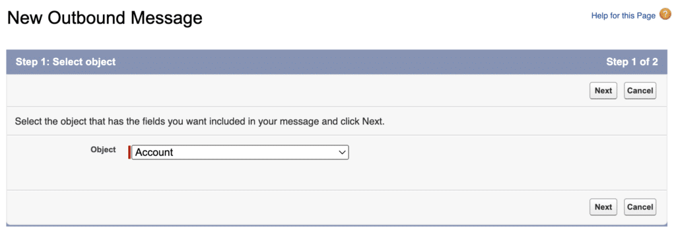Click the blank area left of top Next button
This screenshot has width=676, height=239.
[x=298, y=91]
